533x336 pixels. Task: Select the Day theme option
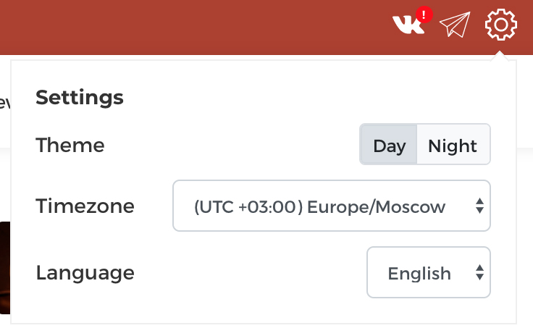tap(389, 146)
